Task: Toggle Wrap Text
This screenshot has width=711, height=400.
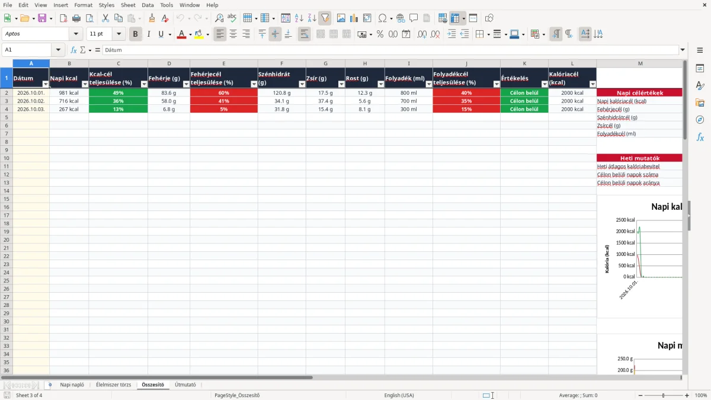Action: click(304, 34)
